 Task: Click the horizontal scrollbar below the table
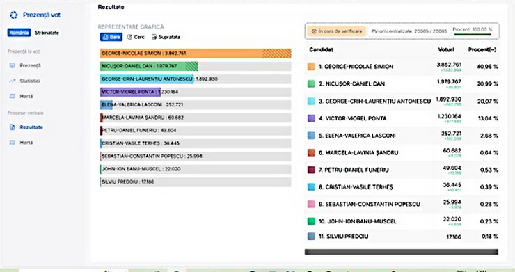402,252
